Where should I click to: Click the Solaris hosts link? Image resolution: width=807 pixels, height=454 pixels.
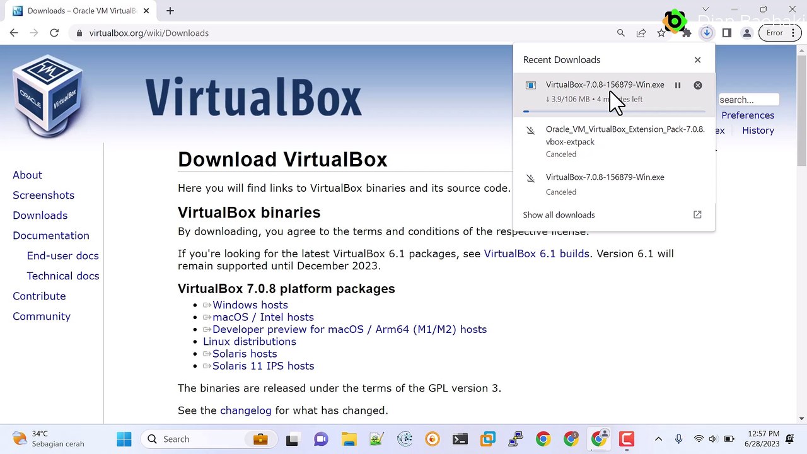(x=245, y=354)
